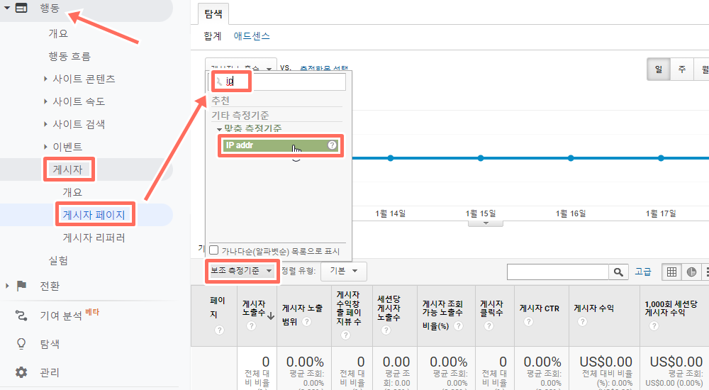Click the 1월 15일 data point on chart
Image resolution: width=709 pixels, height=390 pixels.
click(x=481, y=158)
